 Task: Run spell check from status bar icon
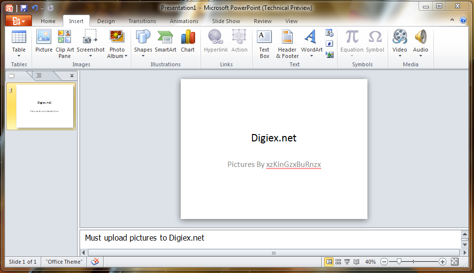click(95, 262)
